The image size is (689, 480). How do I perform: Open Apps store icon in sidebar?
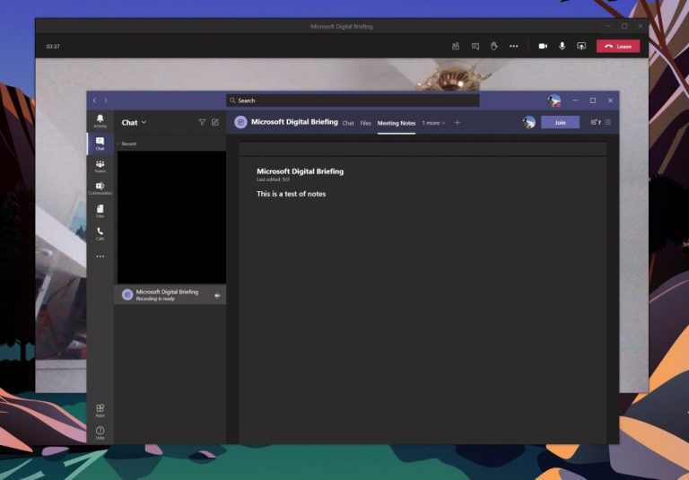(100, 411)
